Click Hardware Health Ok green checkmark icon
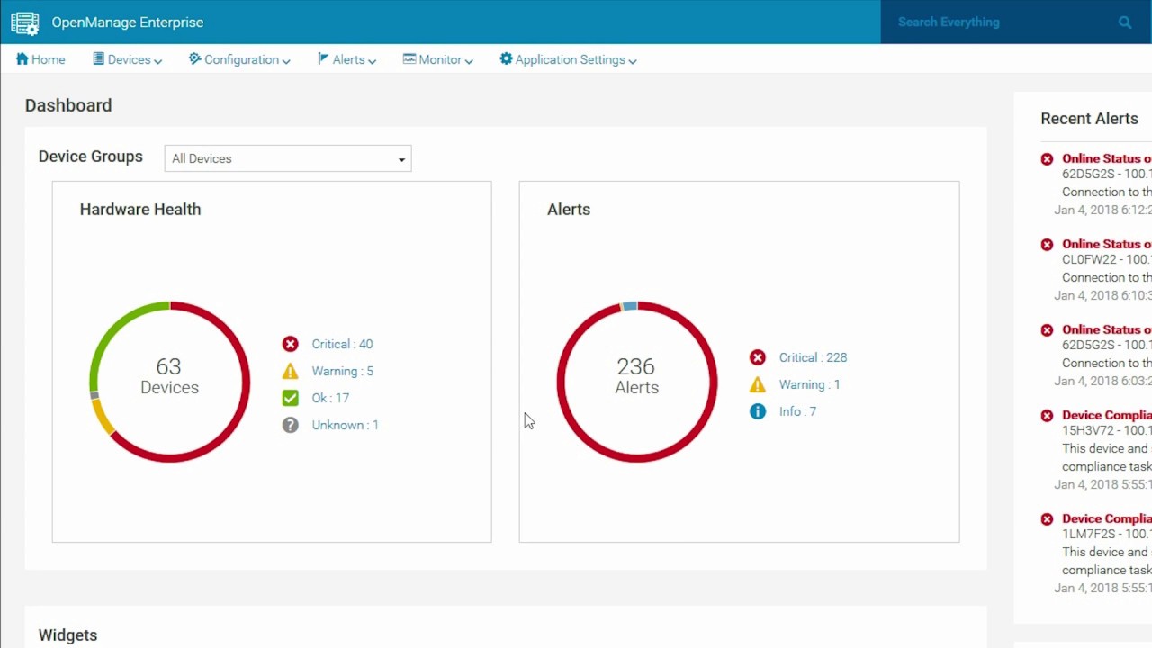 click(290, 398)
